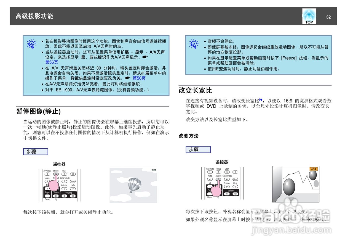353x250 pixels.
Task: Open the underlined 长宽比 glossary link
Action: 252,101
